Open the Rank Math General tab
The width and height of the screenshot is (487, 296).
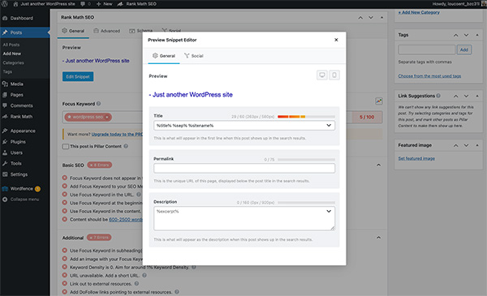click(x=73, y=31)
